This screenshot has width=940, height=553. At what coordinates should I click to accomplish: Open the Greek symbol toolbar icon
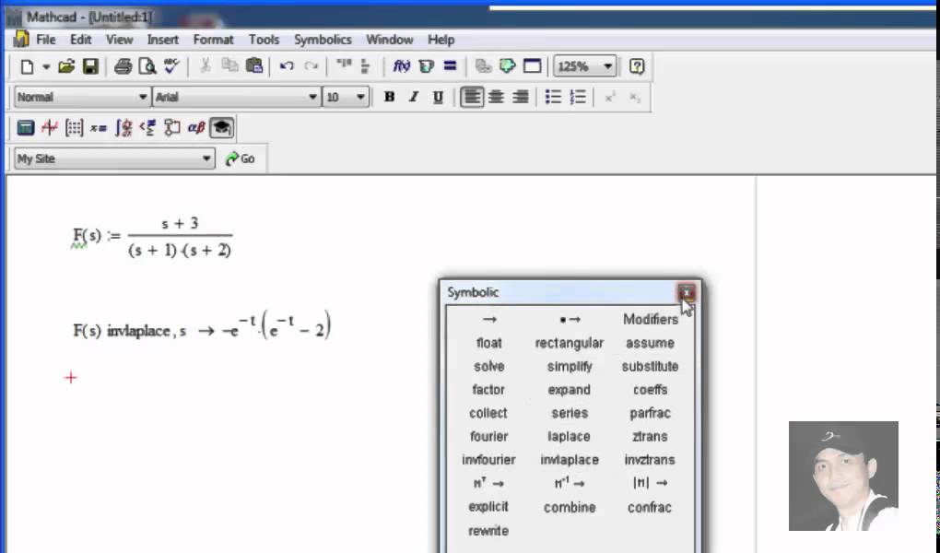point(196,127)
